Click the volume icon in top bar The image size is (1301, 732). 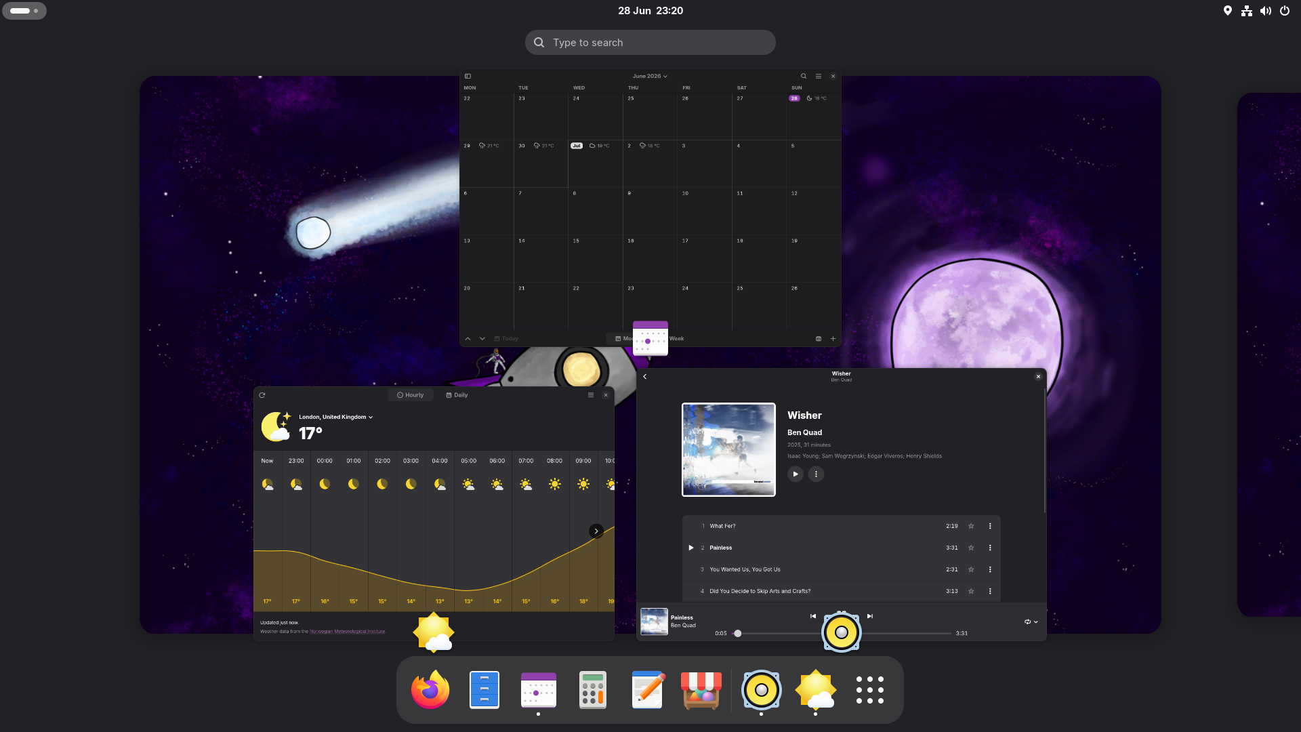pyautogui.click(x=1266, y=11)
